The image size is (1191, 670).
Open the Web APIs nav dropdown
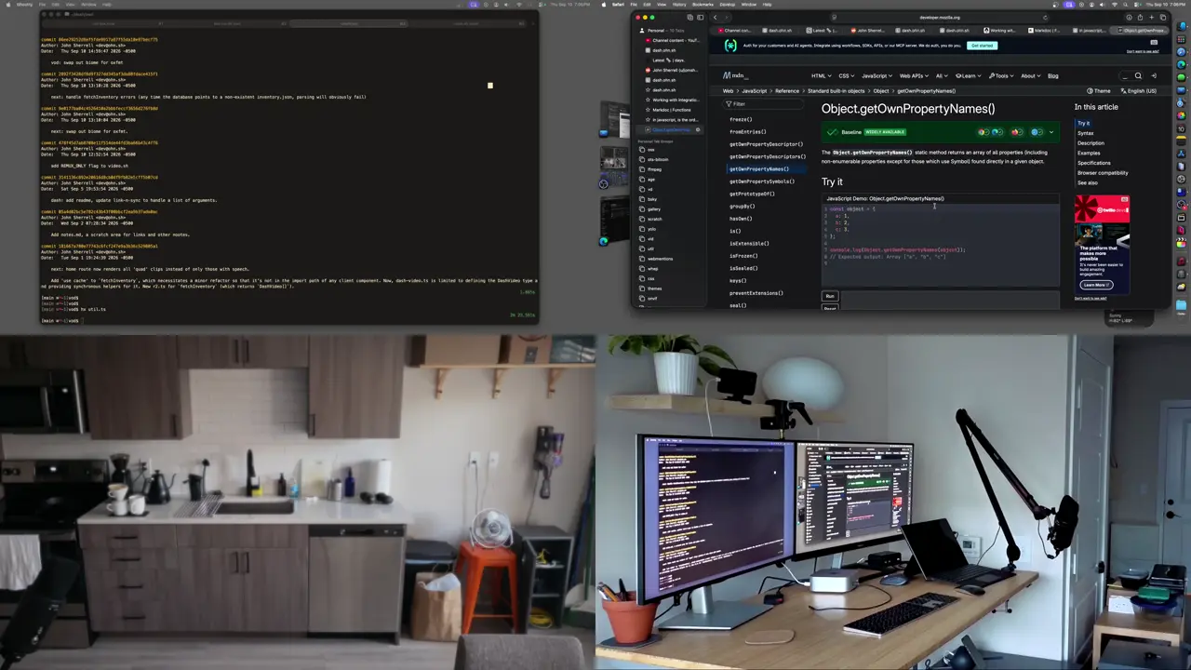(913, 75)
